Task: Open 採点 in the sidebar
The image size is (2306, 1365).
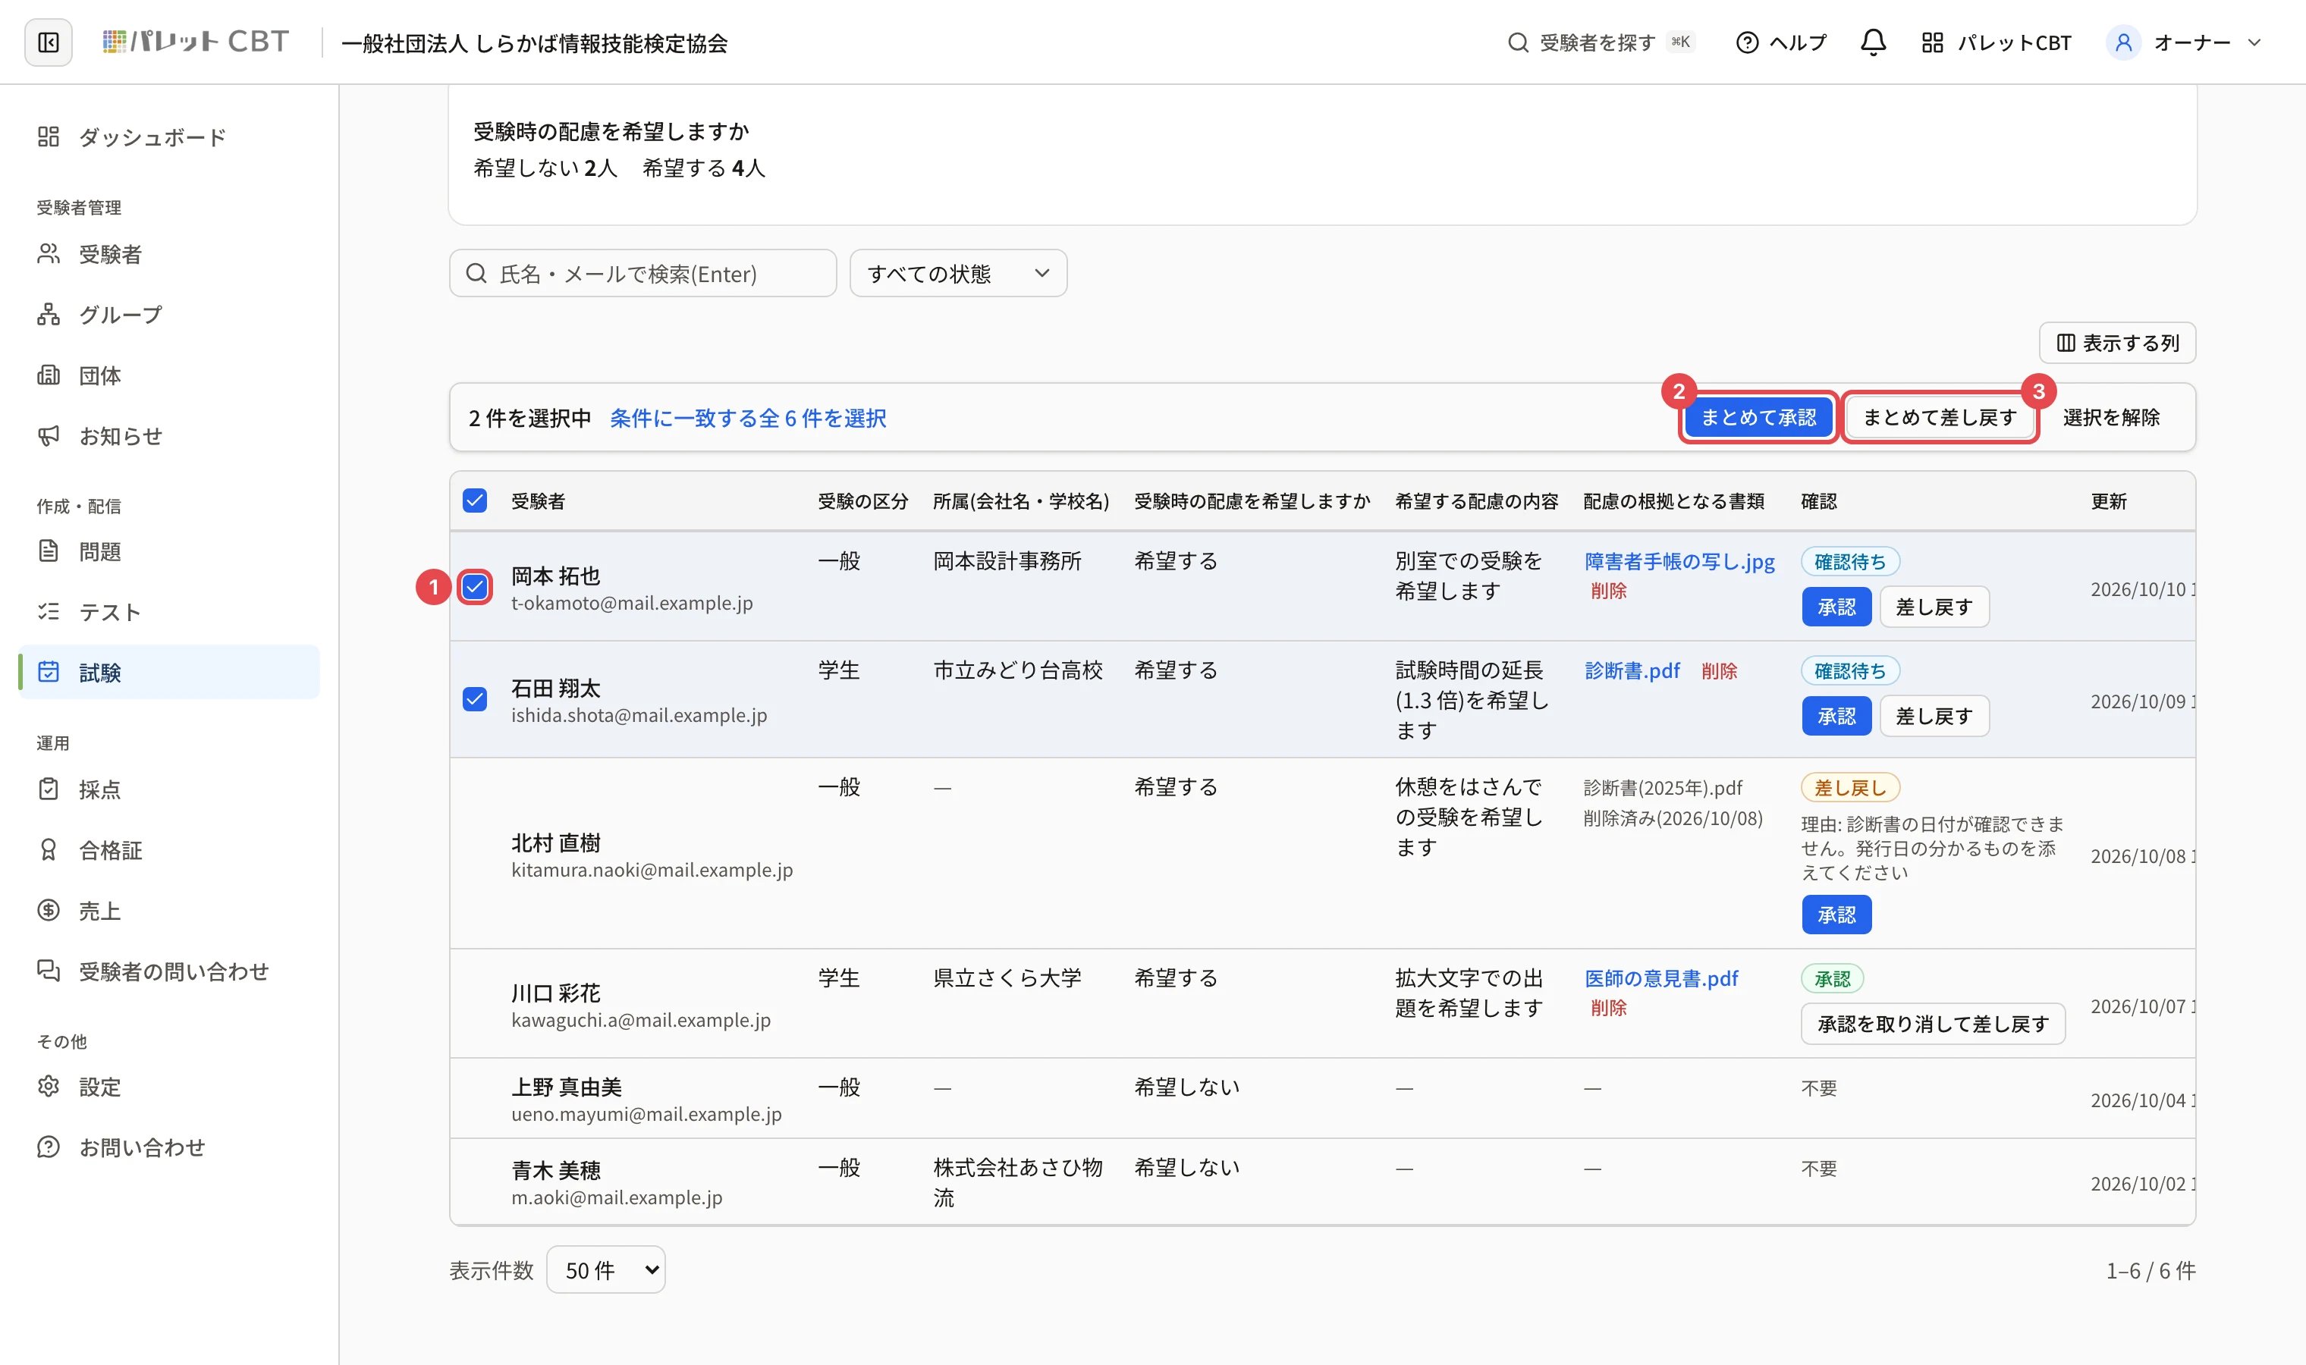Action: pos(169,789)
